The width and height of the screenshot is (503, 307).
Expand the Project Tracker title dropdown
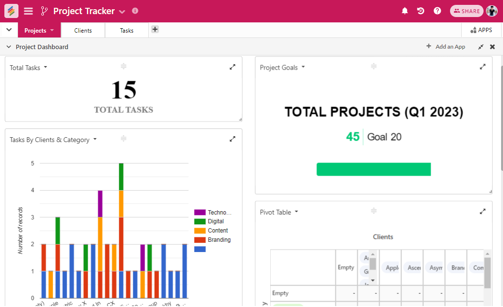click(122, 12)
